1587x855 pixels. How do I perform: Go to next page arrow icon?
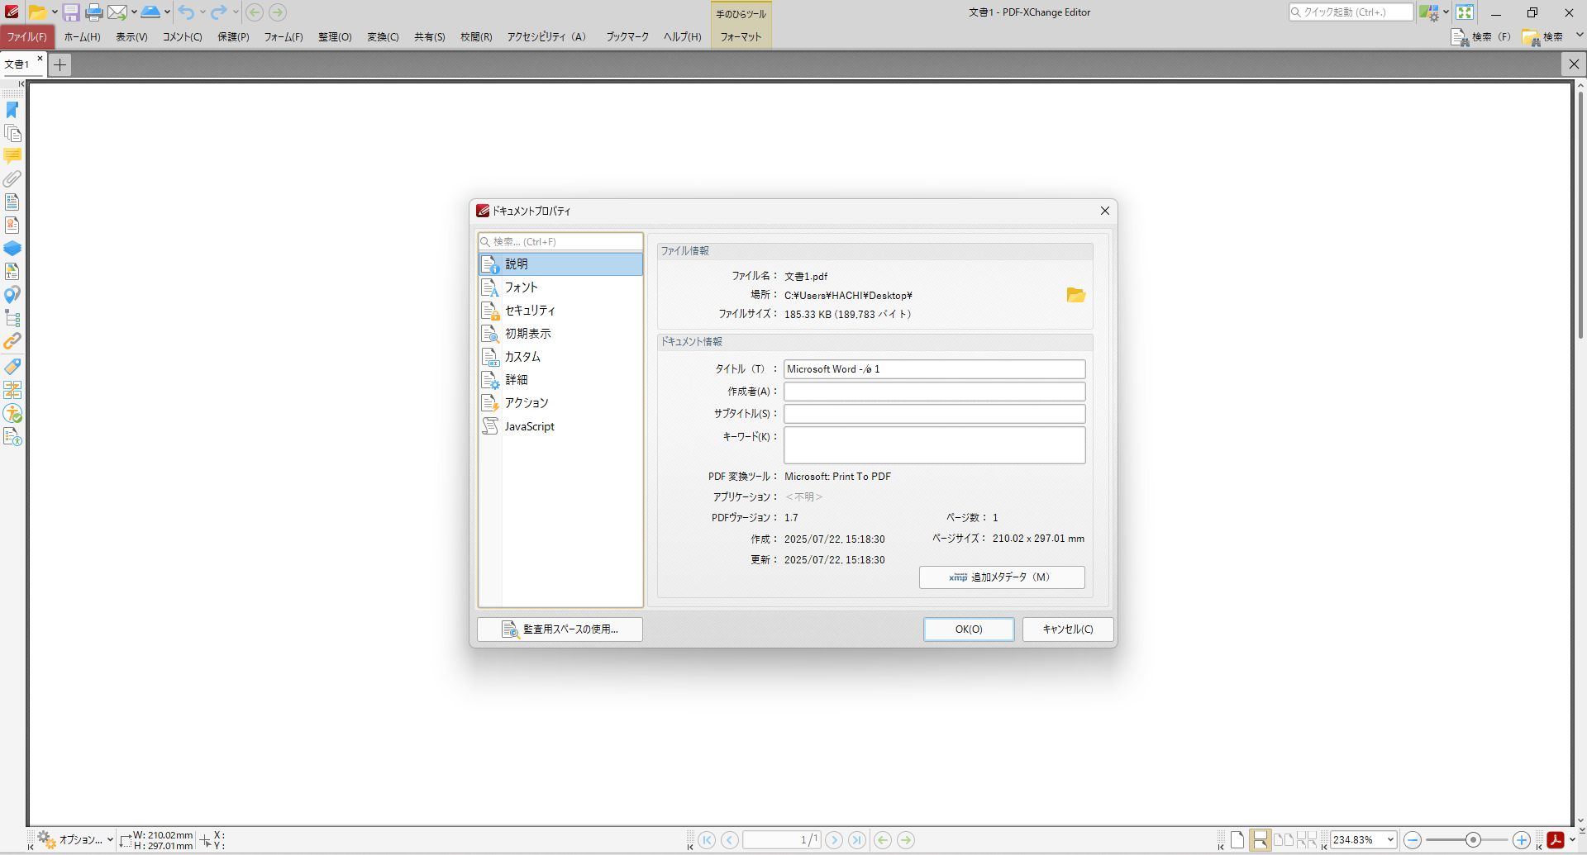[x=834, y=840]
